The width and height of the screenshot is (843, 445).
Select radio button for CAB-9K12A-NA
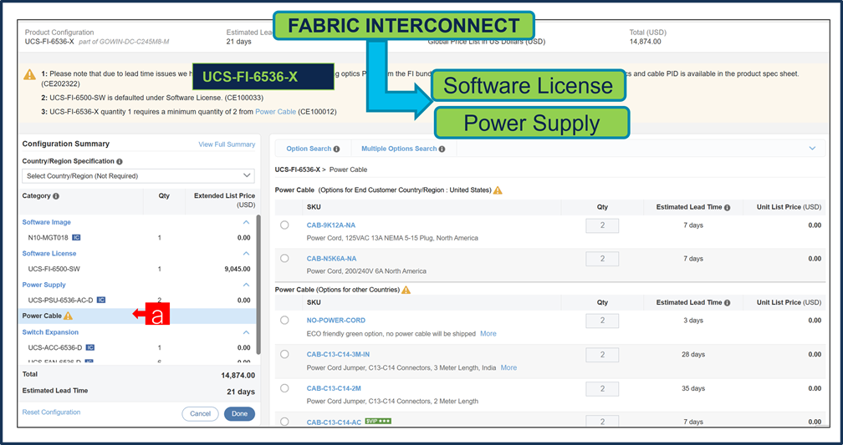tap(284, 225)
